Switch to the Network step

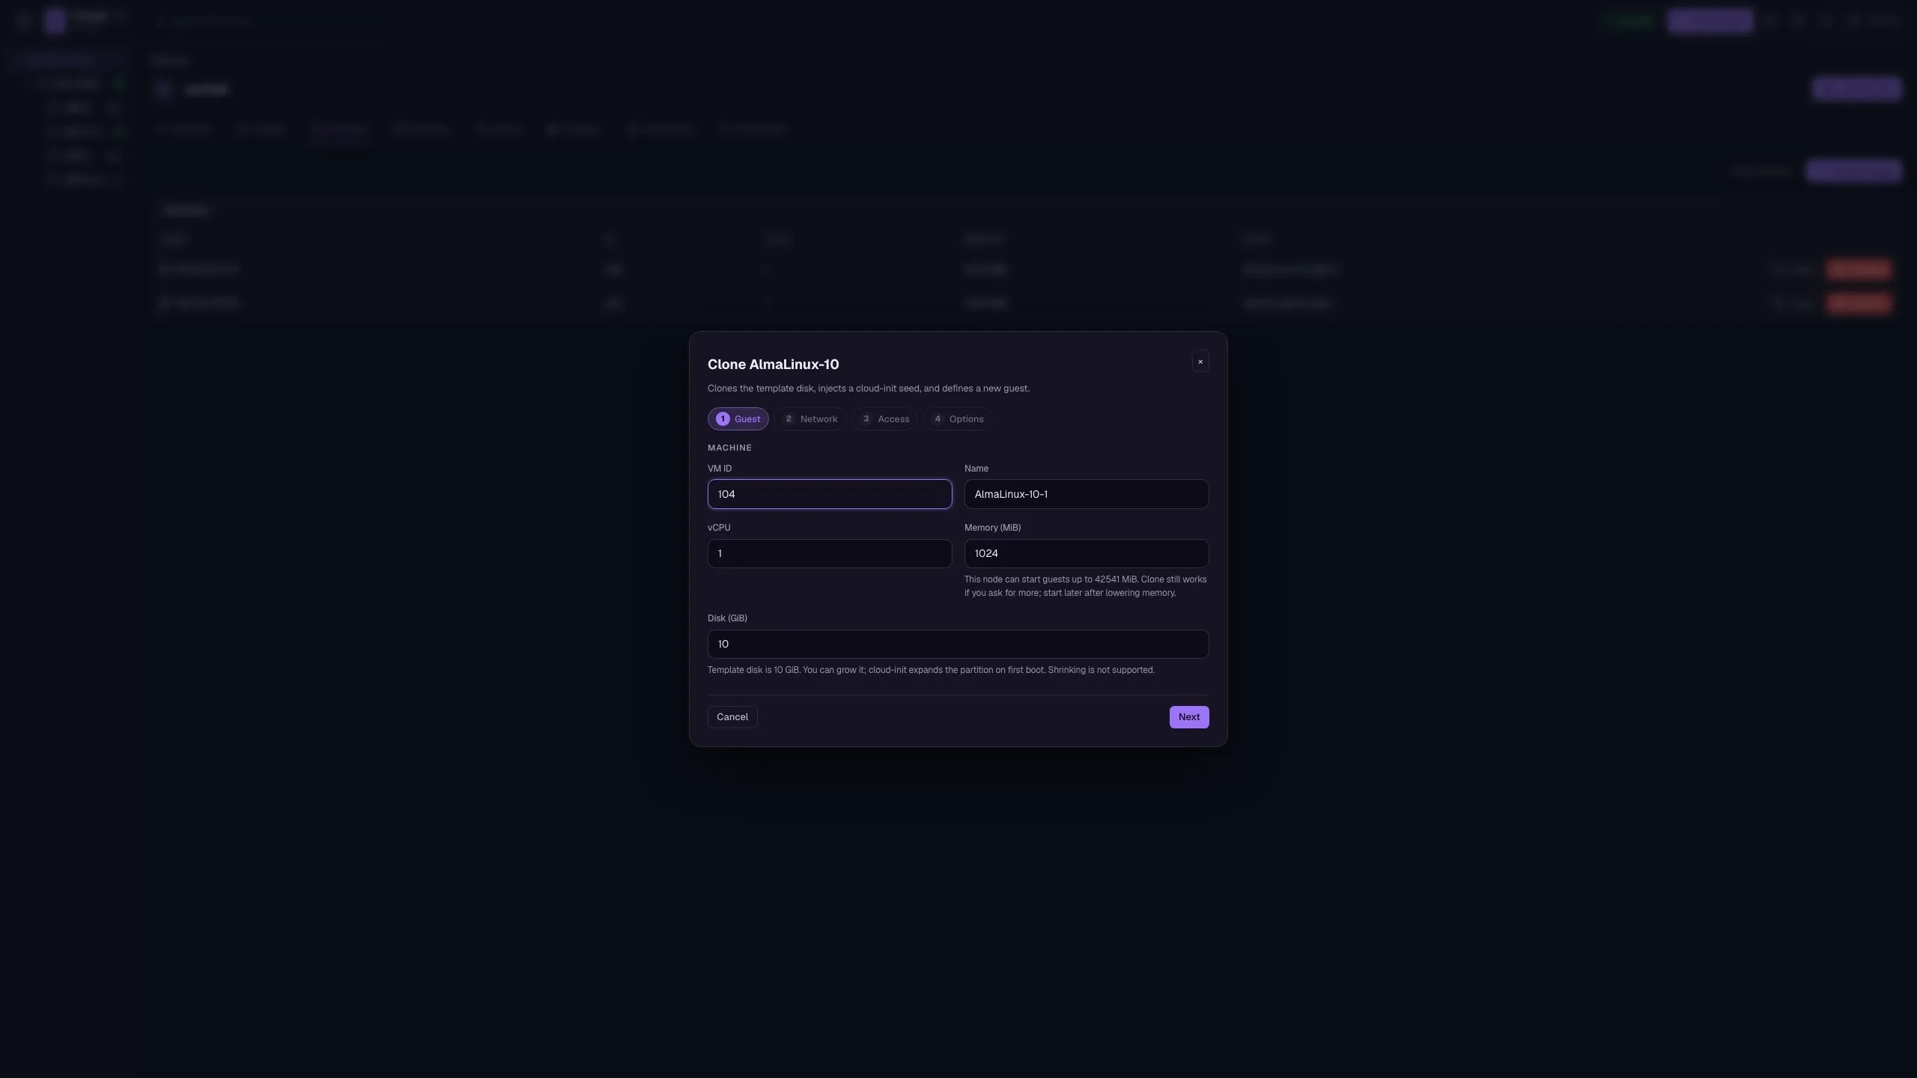tap(810, 419)
